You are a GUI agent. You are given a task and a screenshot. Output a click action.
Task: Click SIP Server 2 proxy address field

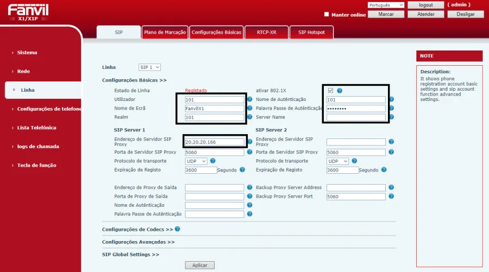click(356, 142)
